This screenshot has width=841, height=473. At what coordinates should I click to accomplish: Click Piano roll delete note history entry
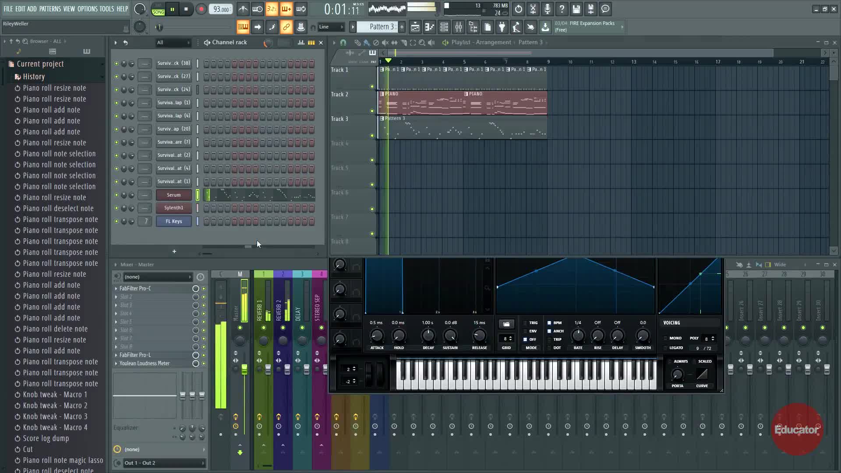click(55, 329)
